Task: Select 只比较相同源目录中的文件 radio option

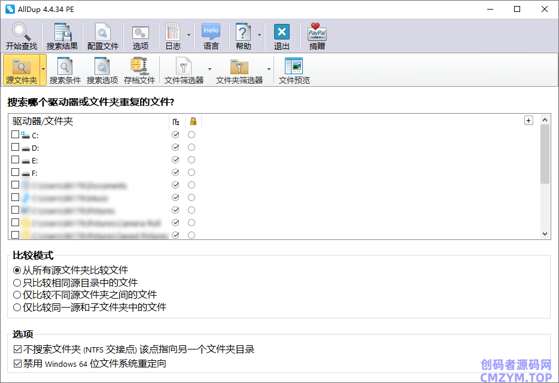Action: [17, 282]
